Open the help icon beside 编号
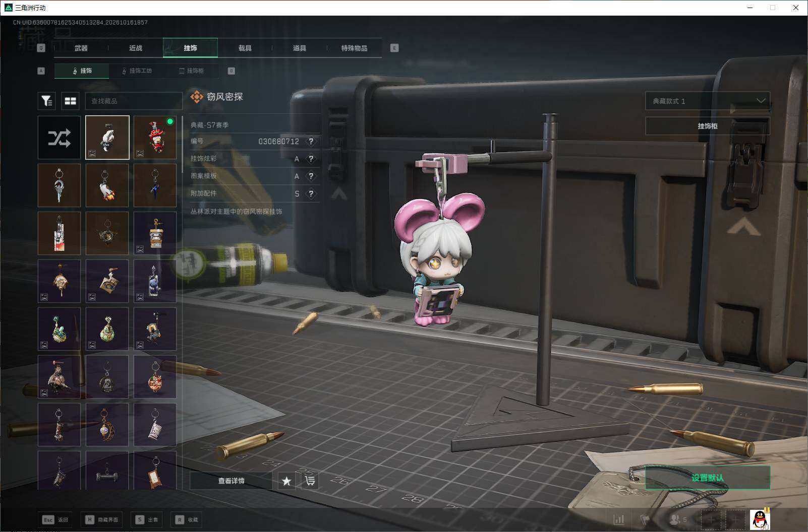 (x=311, y=142)
